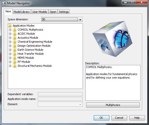Close the Model Navigator window
This screenshot has height=125, width=149.
tap(141, 2)
